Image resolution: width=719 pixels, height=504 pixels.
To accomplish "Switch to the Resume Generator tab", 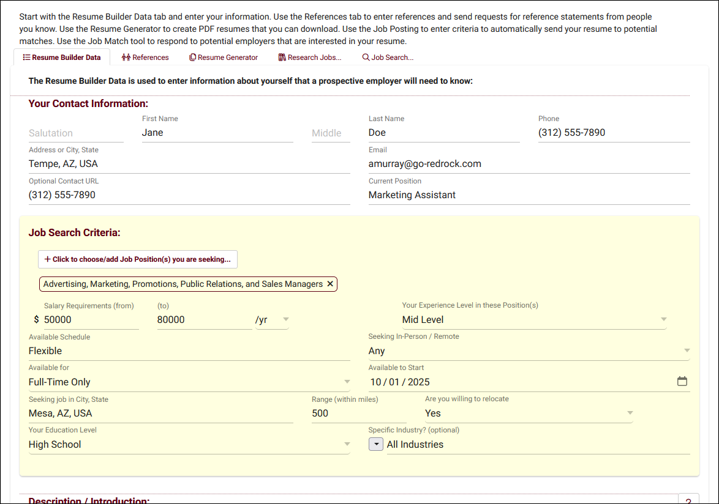I will (x=224, y=57).
